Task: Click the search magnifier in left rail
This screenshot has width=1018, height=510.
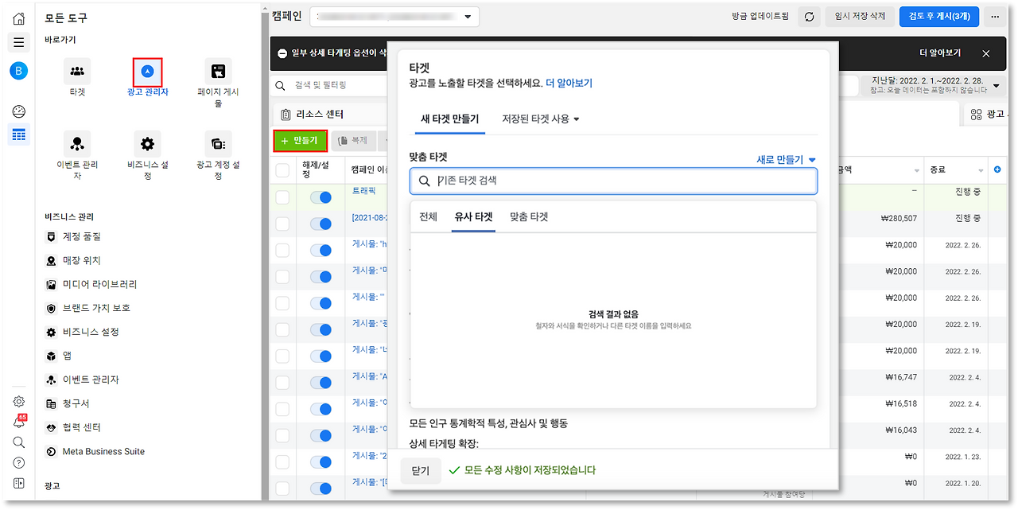Action: (19, 442)
